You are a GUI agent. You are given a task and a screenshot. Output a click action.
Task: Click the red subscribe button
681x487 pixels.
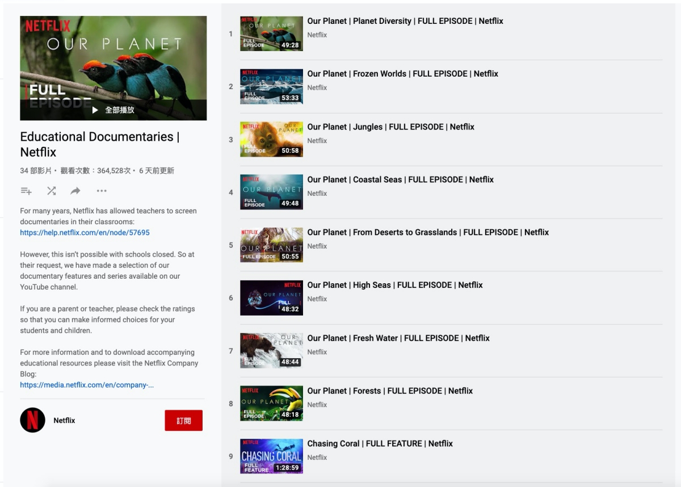pyautogui.click(x=183, y=421)
